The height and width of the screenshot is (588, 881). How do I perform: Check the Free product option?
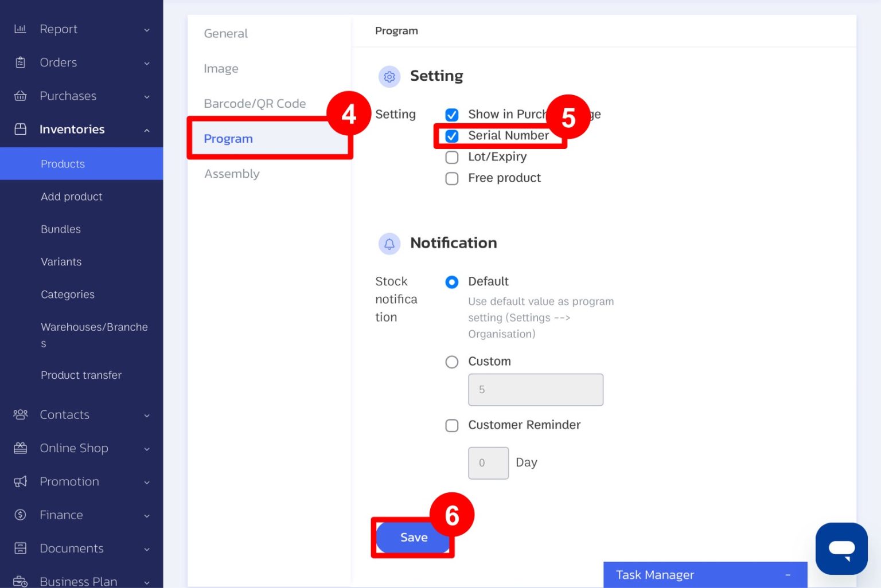(452, 178)
